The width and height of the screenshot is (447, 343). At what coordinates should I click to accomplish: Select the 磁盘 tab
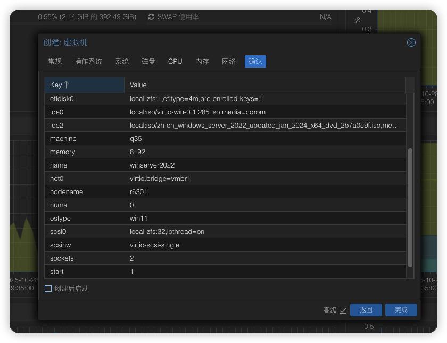[x=148, y=62]
